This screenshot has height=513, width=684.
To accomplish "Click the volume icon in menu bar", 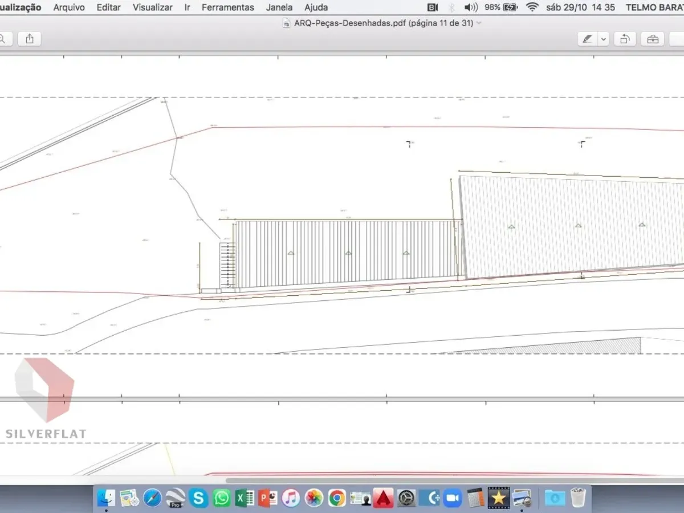I will (471, 7).
